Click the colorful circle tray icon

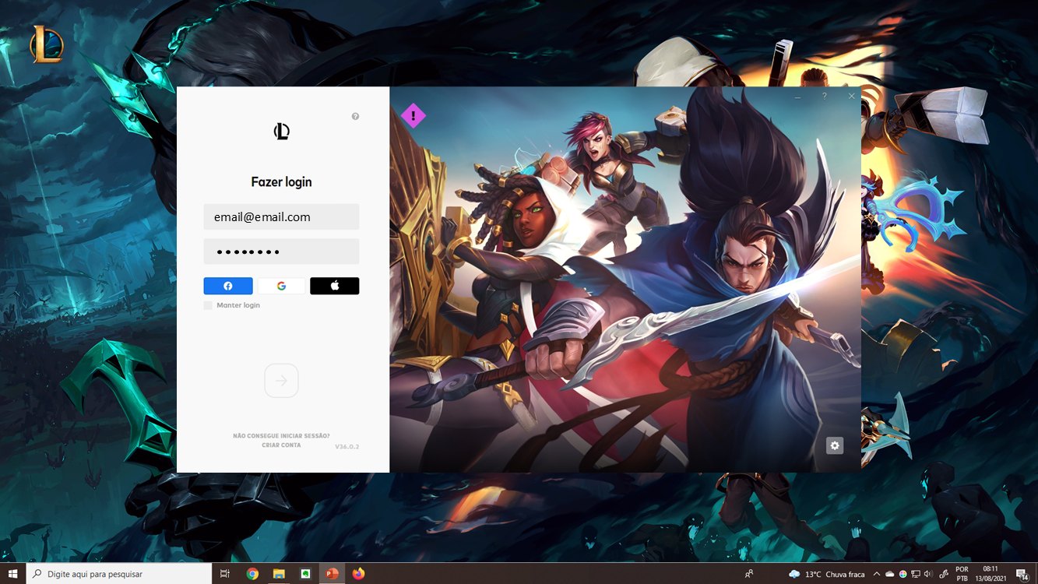click(902, 574)
